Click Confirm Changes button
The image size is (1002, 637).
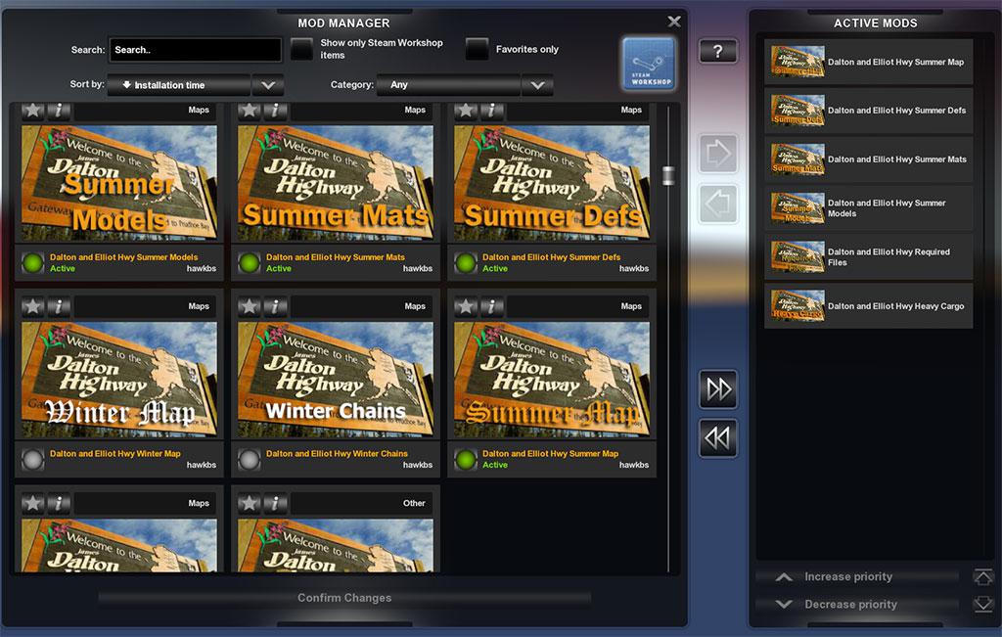click(x=344, y=598)
